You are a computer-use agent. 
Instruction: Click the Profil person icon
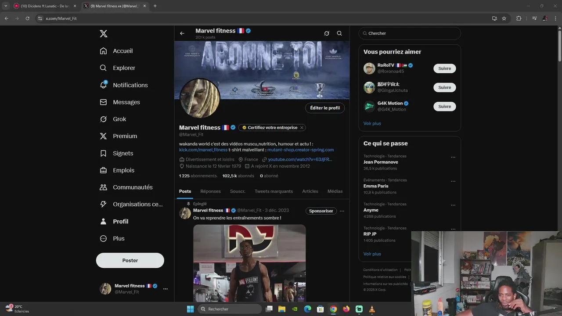coord(104,221)
